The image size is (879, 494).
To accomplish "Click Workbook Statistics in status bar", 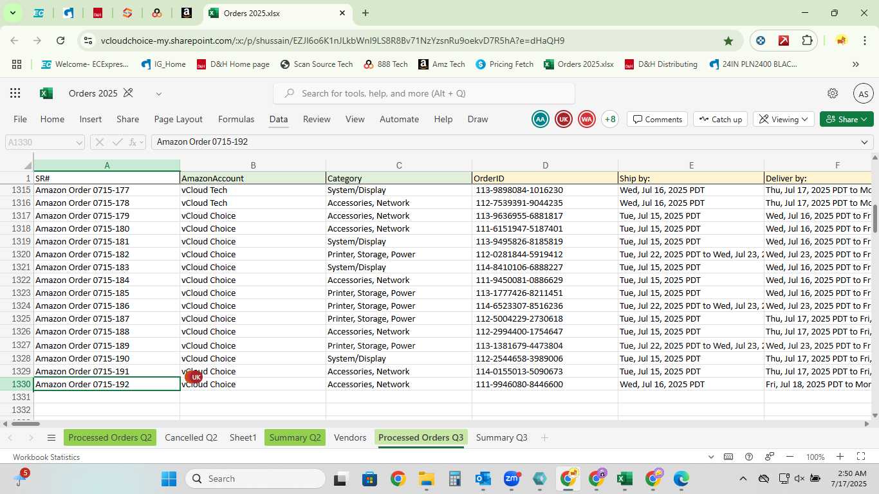I will (46, 457).
